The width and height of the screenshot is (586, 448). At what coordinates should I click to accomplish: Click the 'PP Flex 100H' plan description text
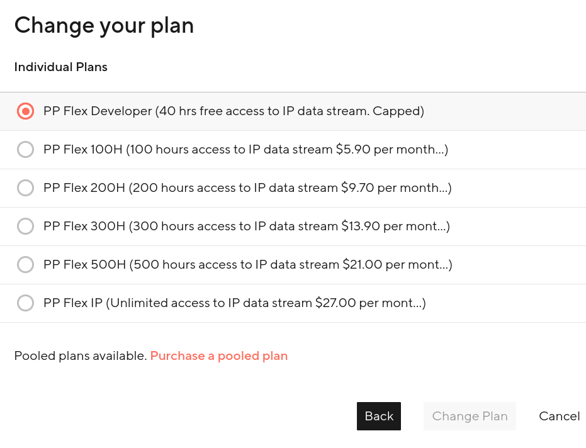245,150
